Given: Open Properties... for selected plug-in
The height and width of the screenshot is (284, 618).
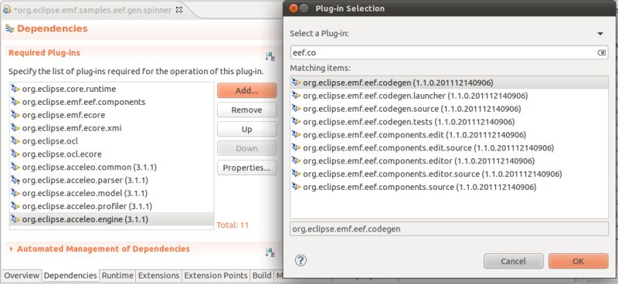Looking at the screenshot, I should (246, 167).
